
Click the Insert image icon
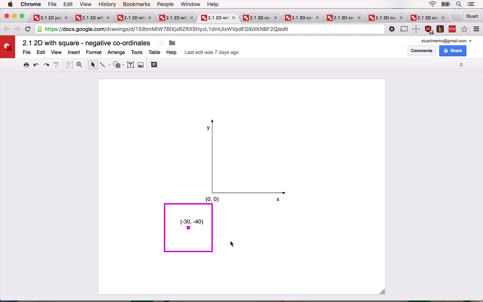(140, 65)
